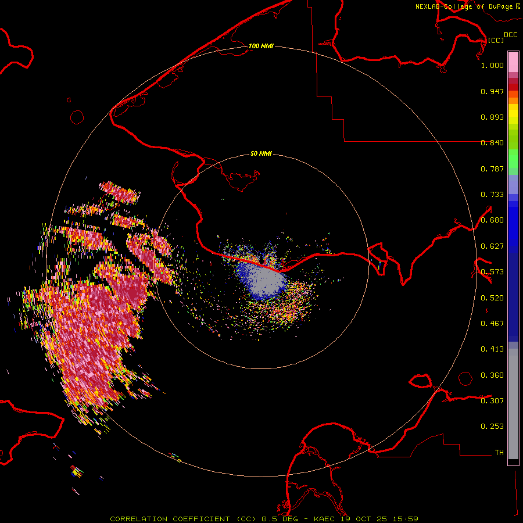
Task: Click the 0.680 color scale label
Action: coord(492,220)
